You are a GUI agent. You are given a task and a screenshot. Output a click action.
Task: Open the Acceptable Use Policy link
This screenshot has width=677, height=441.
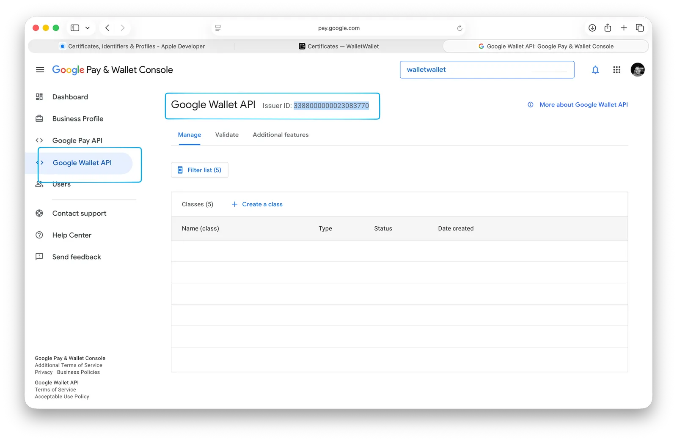coord(62,397)
